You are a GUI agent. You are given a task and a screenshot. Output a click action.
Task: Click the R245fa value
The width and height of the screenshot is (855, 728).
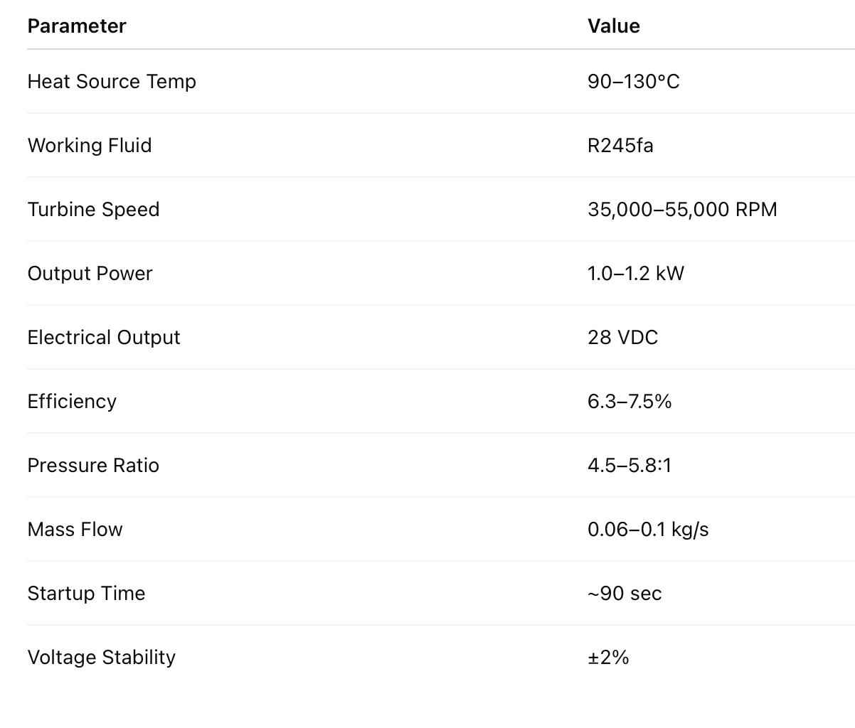tap(620, 146)
